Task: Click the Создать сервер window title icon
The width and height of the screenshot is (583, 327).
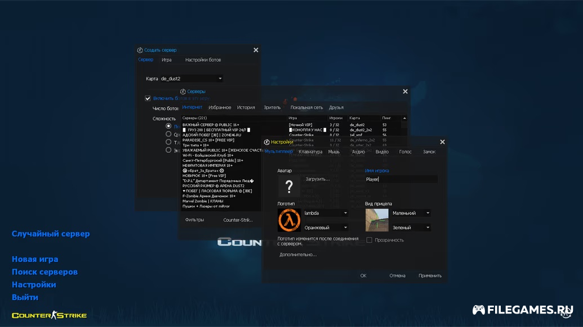Action: tap(140, 50)
